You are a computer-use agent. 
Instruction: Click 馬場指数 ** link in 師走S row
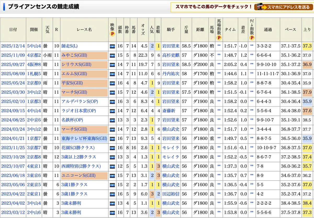point(219,46)
